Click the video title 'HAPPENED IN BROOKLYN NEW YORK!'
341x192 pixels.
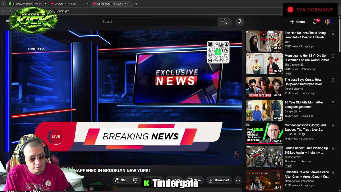point(112,170)
